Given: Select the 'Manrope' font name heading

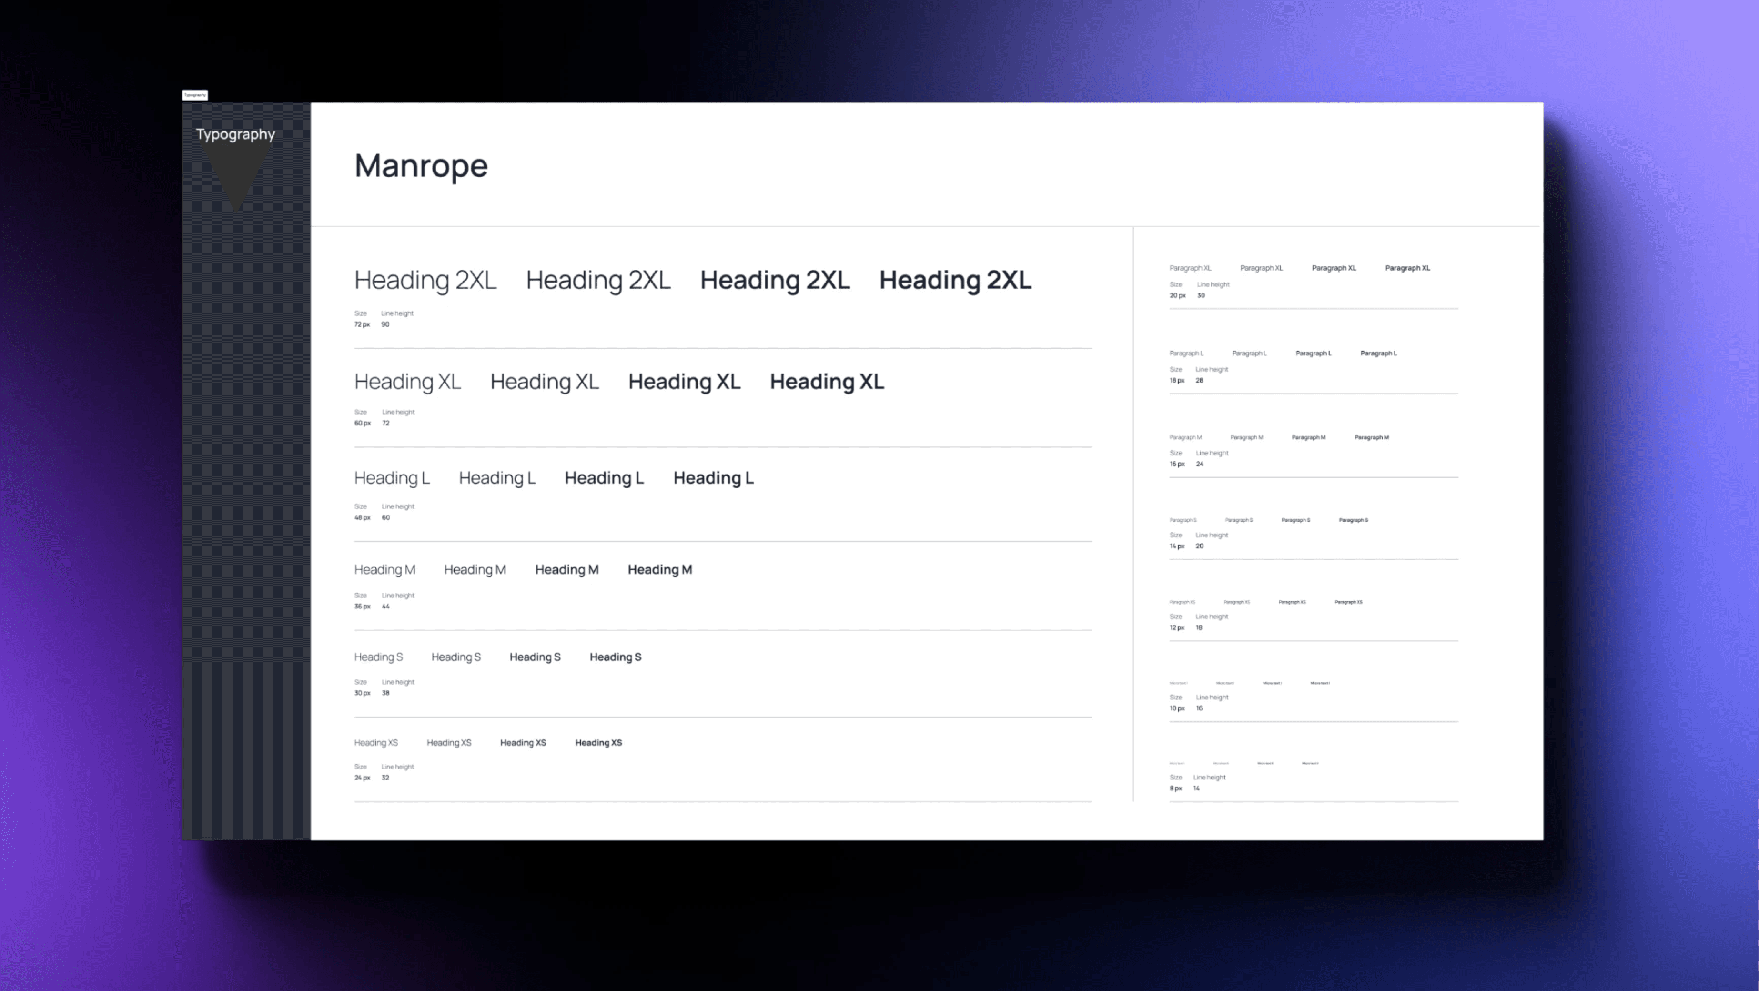Looking at the screenshot, I should 421,166.
